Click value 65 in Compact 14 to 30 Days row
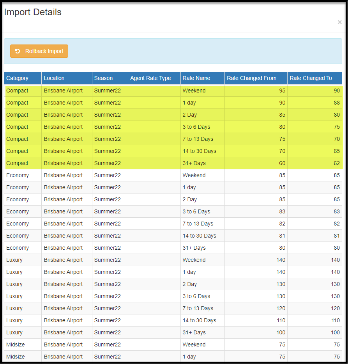348x364 pixels. [x=337, y=151]
